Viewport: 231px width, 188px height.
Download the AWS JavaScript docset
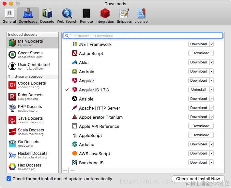pyautogui.click(x=199, y=153)
